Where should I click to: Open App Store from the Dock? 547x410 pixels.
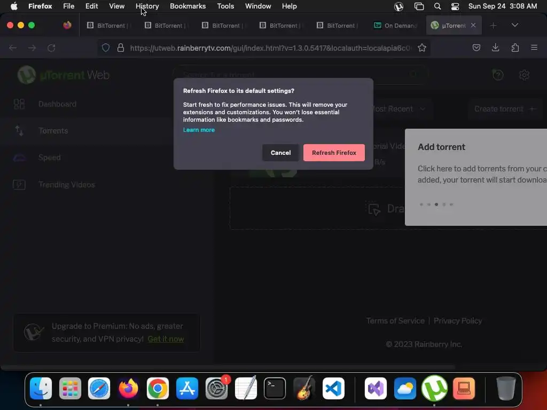click(x=187, y=389)
